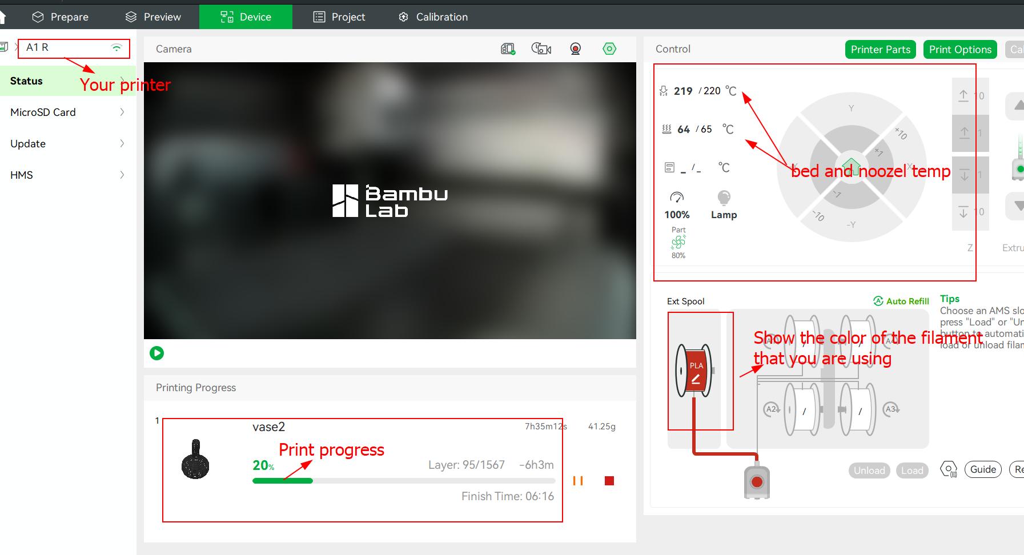The height and width of the screenshot is (555, 1024).
Task: Click the vase2 model thumbnail
Action: (x=195, y=459)
